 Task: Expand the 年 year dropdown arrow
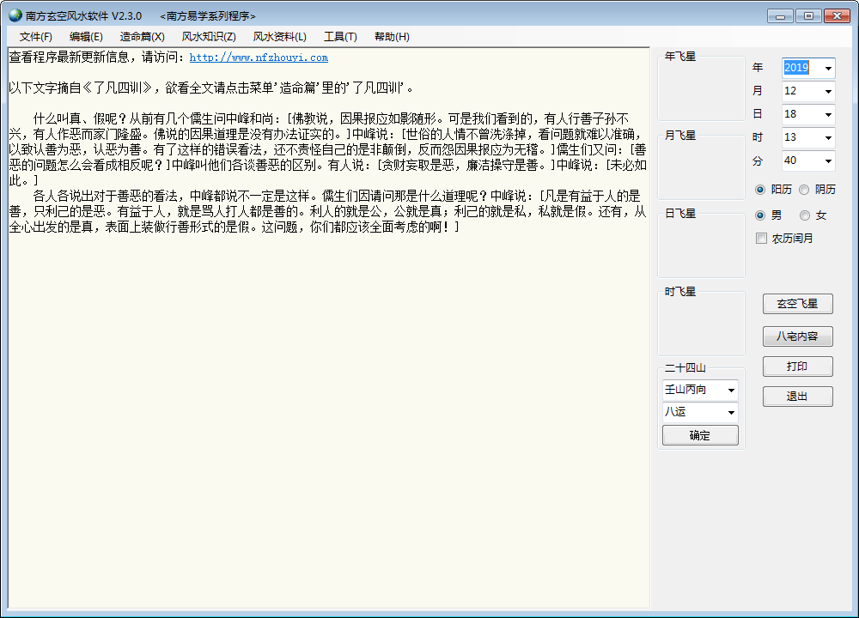coord(828,68)
